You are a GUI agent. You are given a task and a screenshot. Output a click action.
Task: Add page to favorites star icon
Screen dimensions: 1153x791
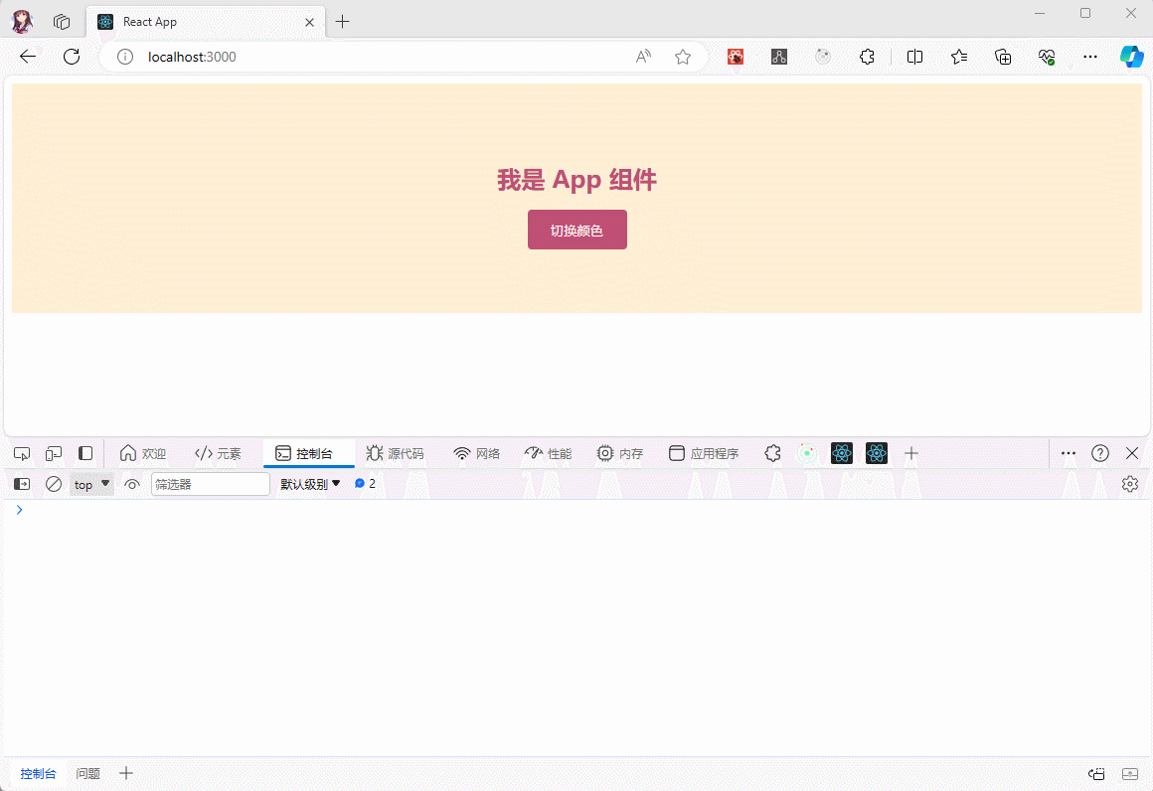click(683, 57)
